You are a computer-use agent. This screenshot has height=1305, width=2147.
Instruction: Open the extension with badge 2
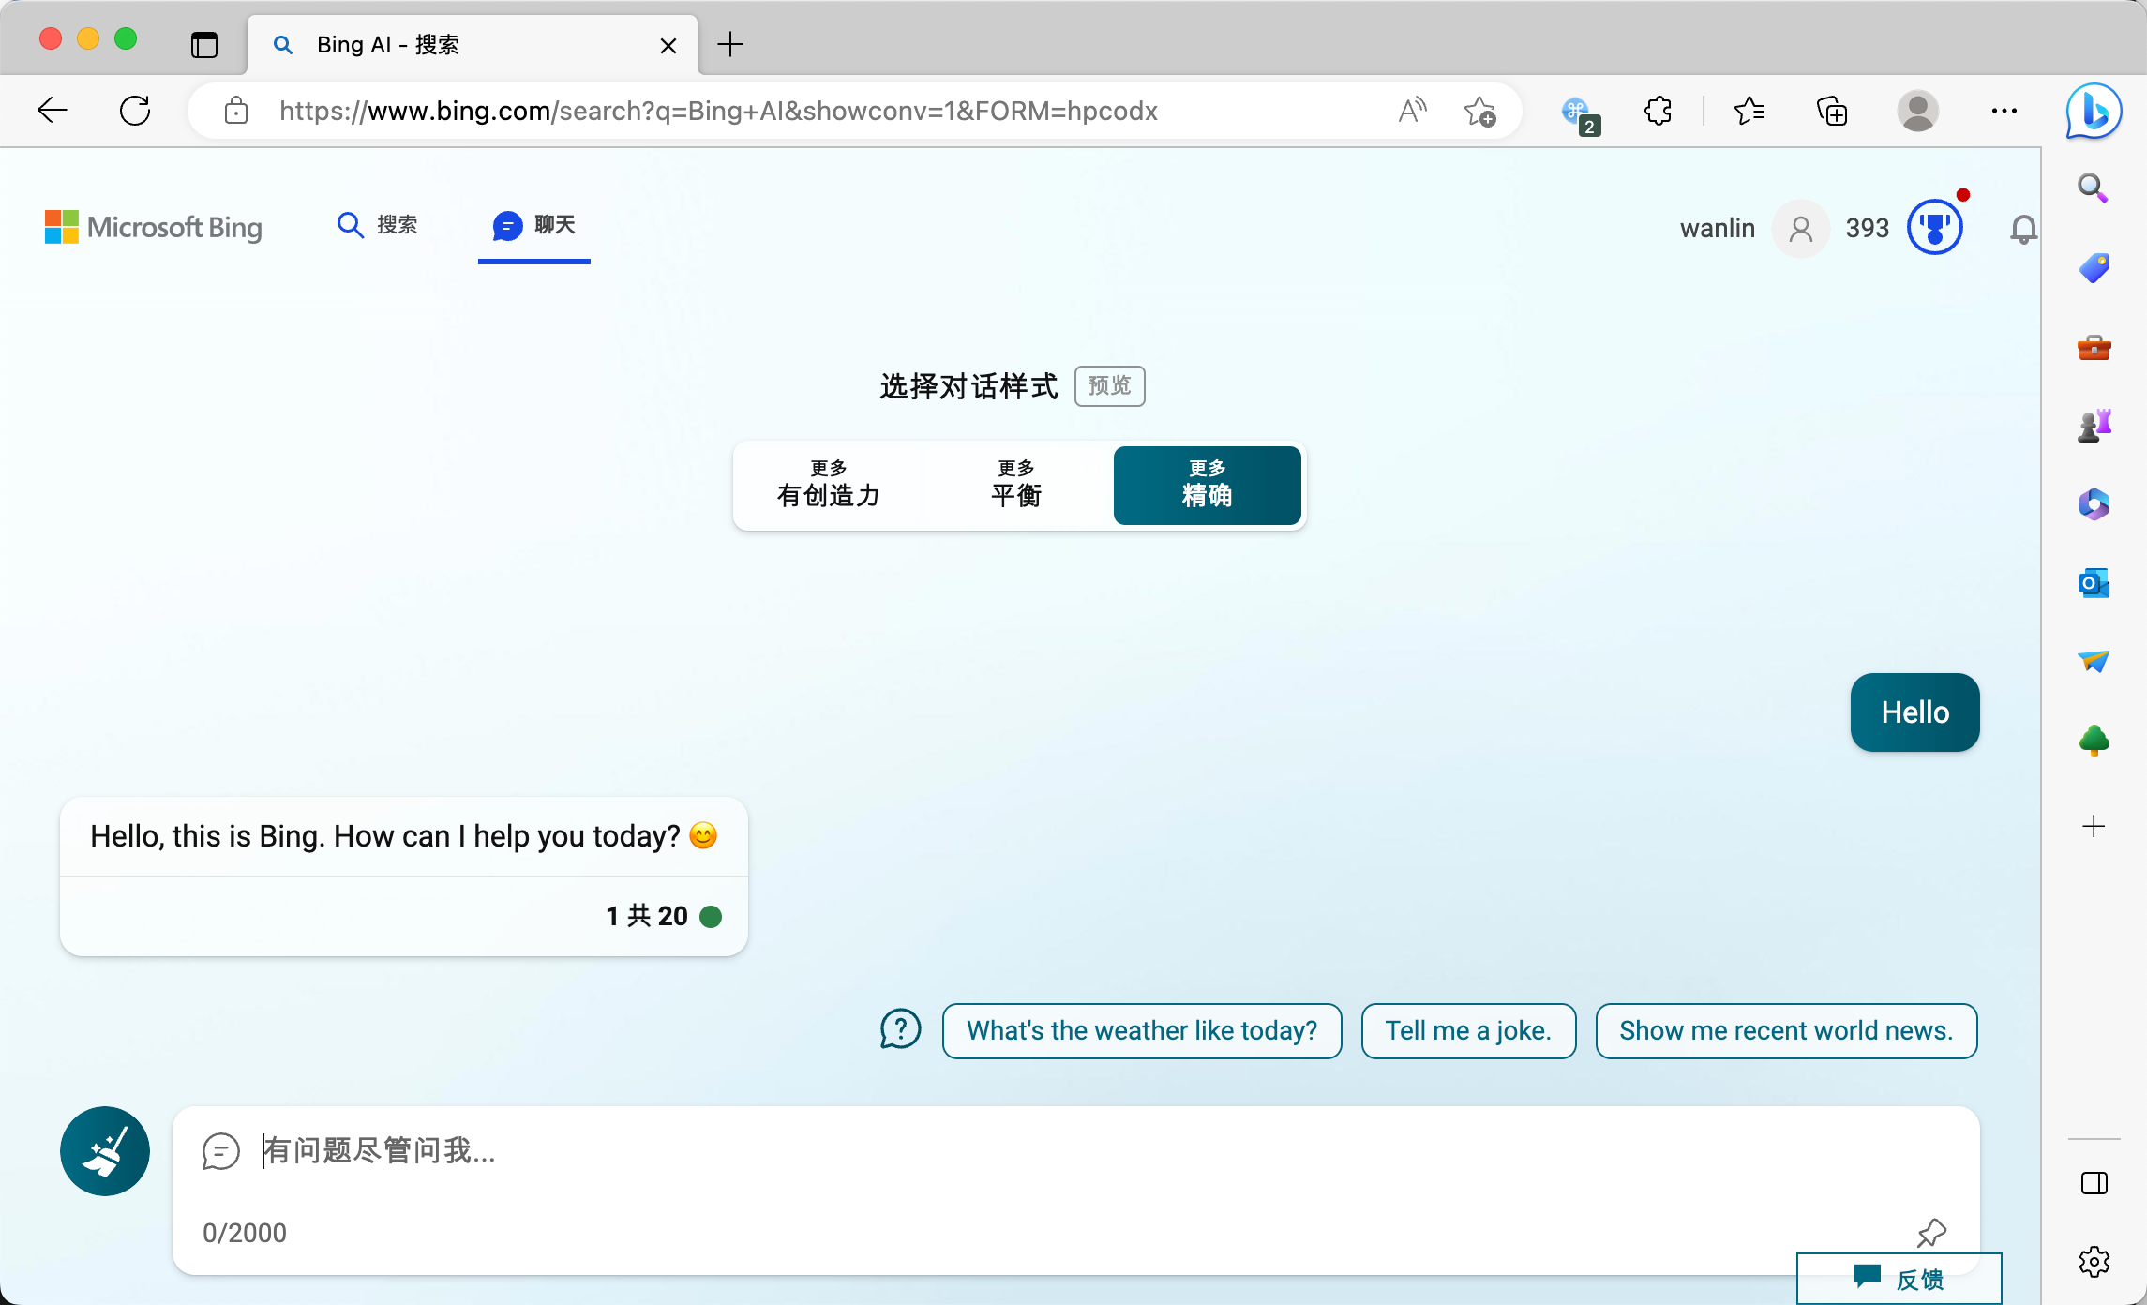click(x=1581, y=114)
